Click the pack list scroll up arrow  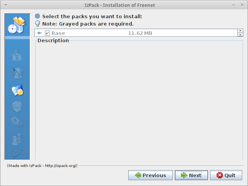coord(240,31)
